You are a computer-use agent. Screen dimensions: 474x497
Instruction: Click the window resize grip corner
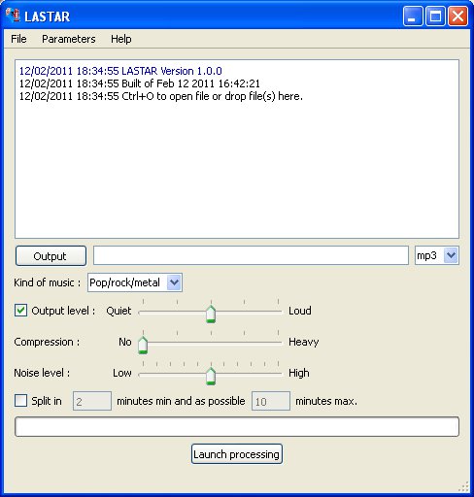click(464, 486)
